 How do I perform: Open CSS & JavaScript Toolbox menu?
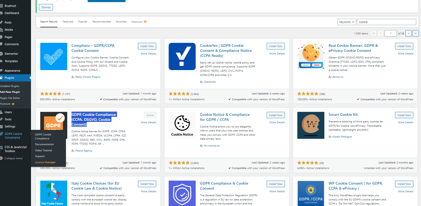point(15,149)
